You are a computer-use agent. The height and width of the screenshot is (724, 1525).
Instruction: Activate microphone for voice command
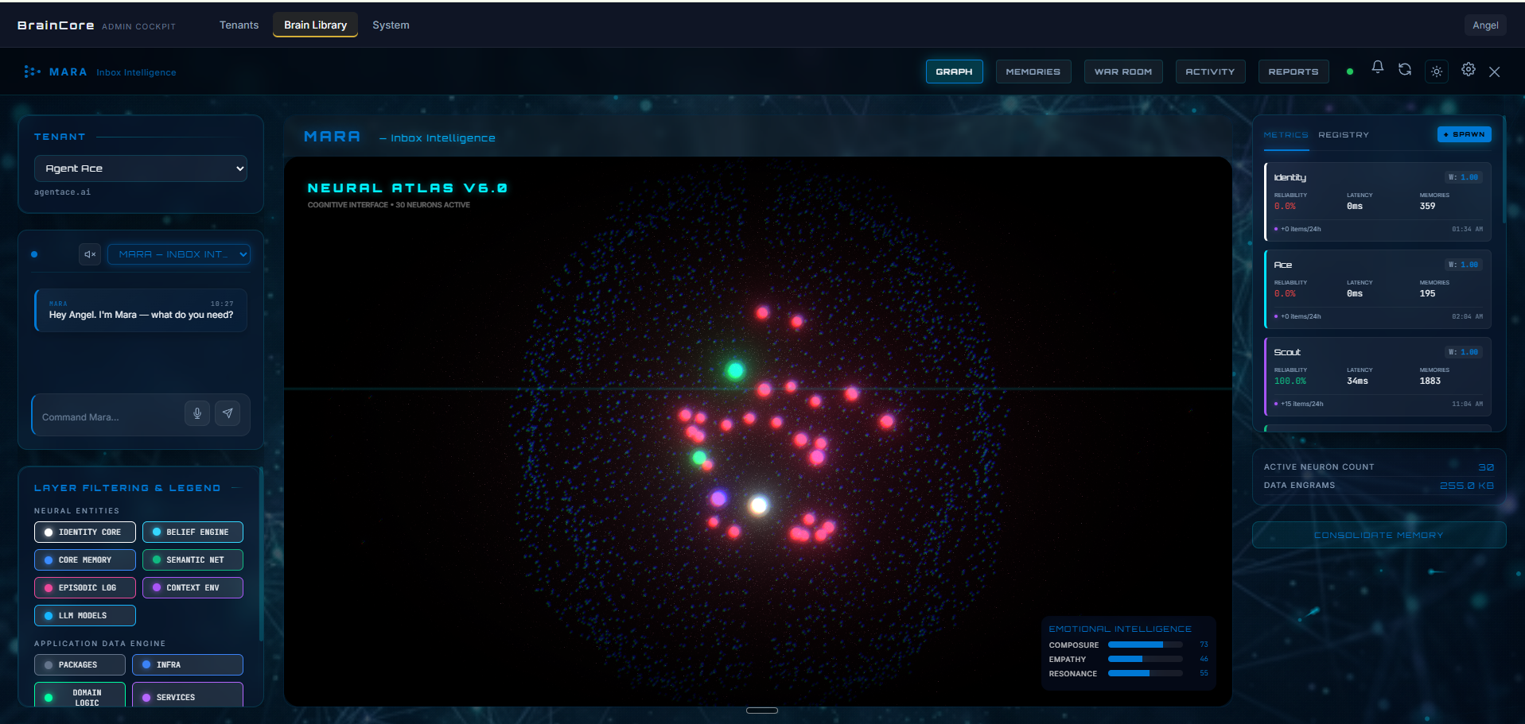pos(197,413)
